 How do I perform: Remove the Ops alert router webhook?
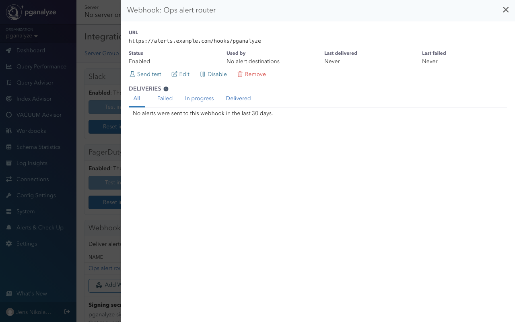(x=251, y=74)
